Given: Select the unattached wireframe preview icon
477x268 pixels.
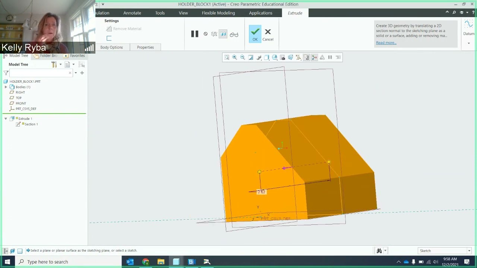Looking at the screenshot, I should pos(214,34).
